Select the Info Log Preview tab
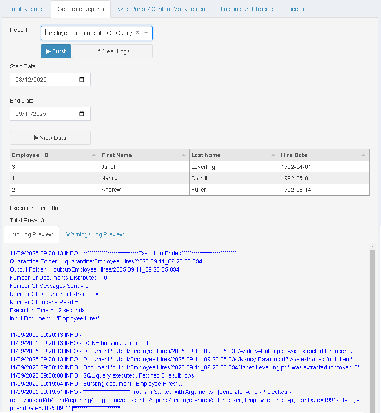The width and height of the screenshot is (381, 413). tap(31, 234)
